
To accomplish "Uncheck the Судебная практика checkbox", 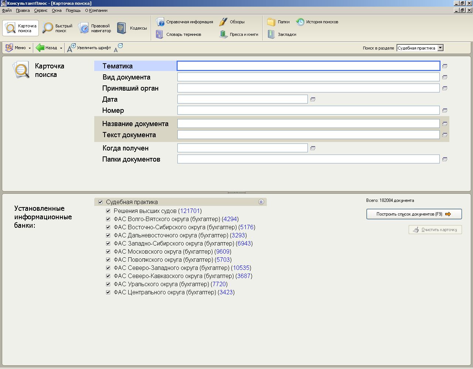I will [100, 202].
